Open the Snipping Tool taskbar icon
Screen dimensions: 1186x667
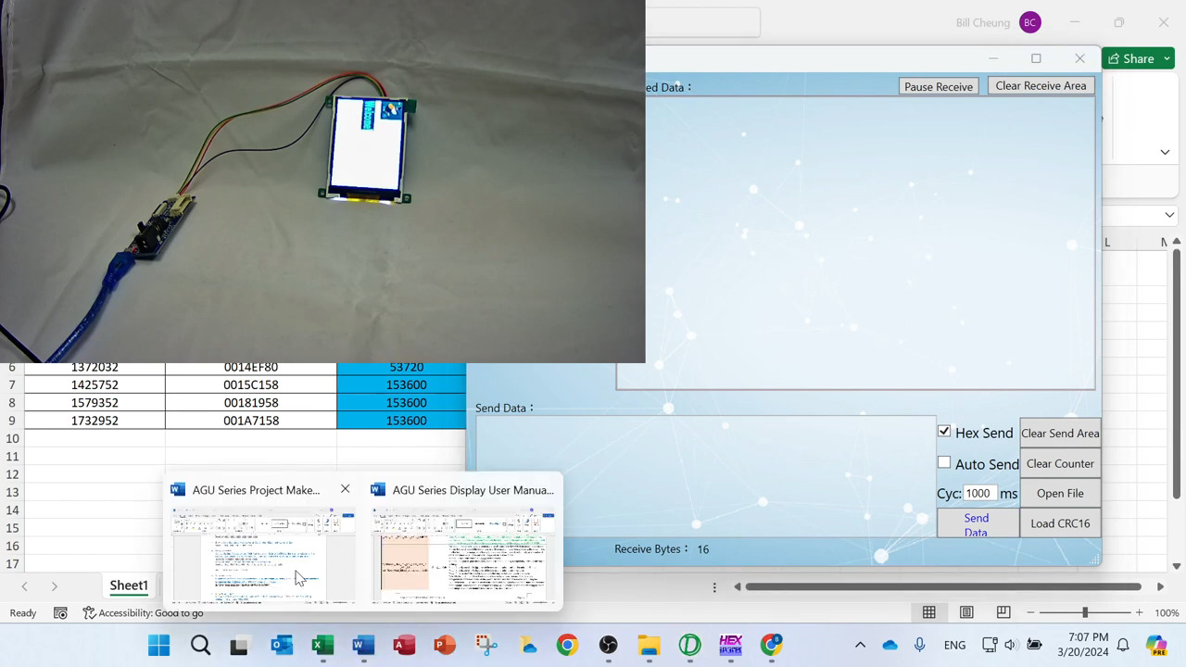click(486, 645)
